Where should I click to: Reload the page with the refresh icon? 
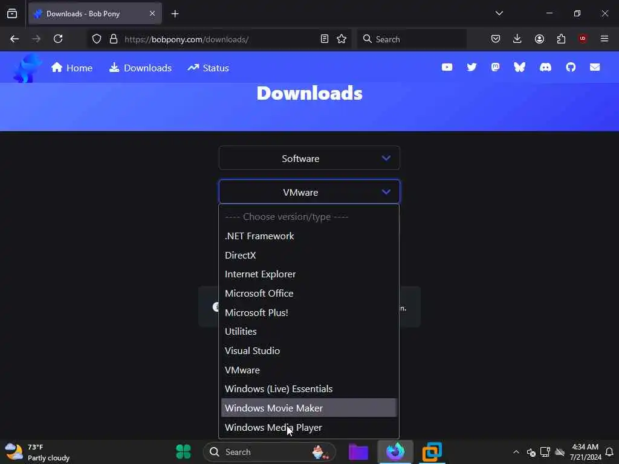point(58,39)
